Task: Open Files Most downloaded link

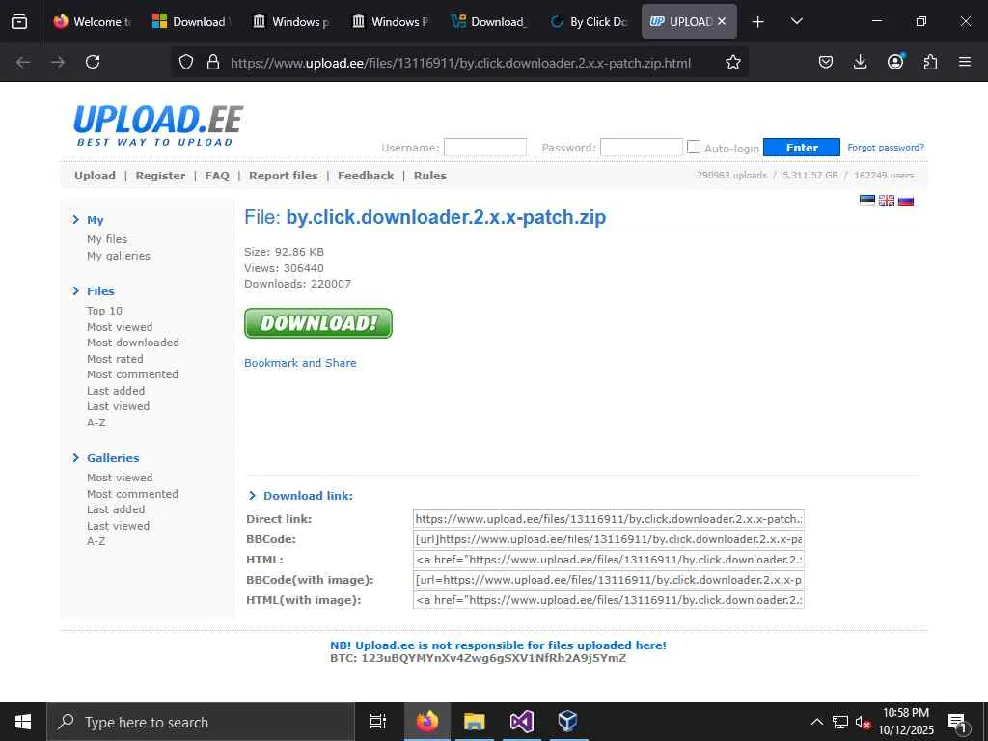Action: click(x=133, y=343)
